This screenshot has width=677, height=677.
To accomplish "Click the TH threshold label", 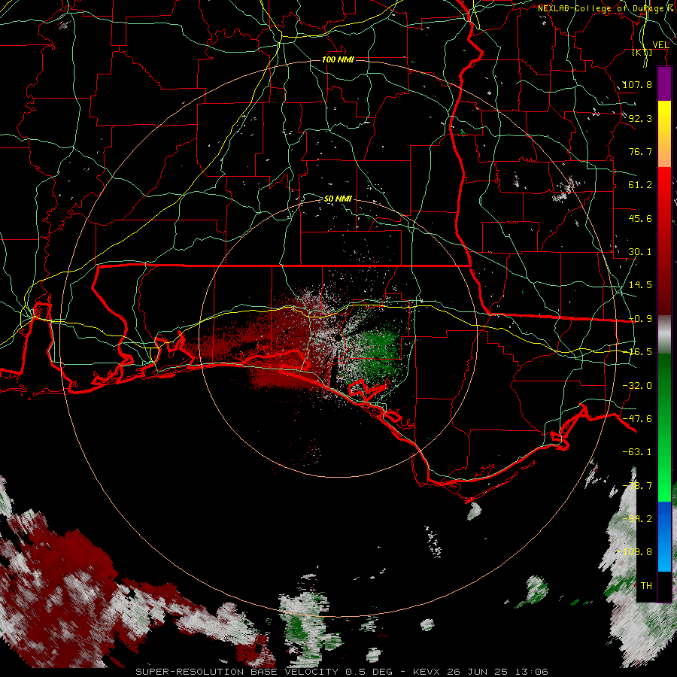I will tap(646, 586).
